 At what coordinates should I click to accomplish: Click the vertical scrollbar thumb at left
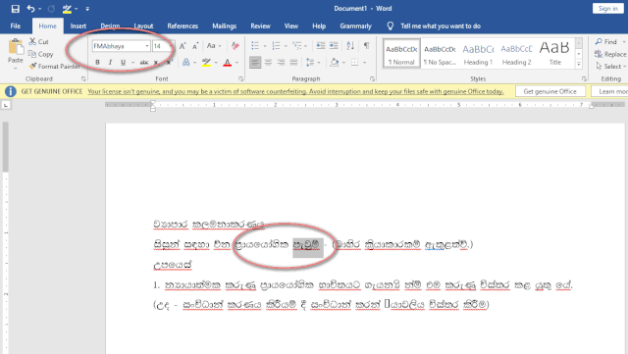(x=5, y=146)
